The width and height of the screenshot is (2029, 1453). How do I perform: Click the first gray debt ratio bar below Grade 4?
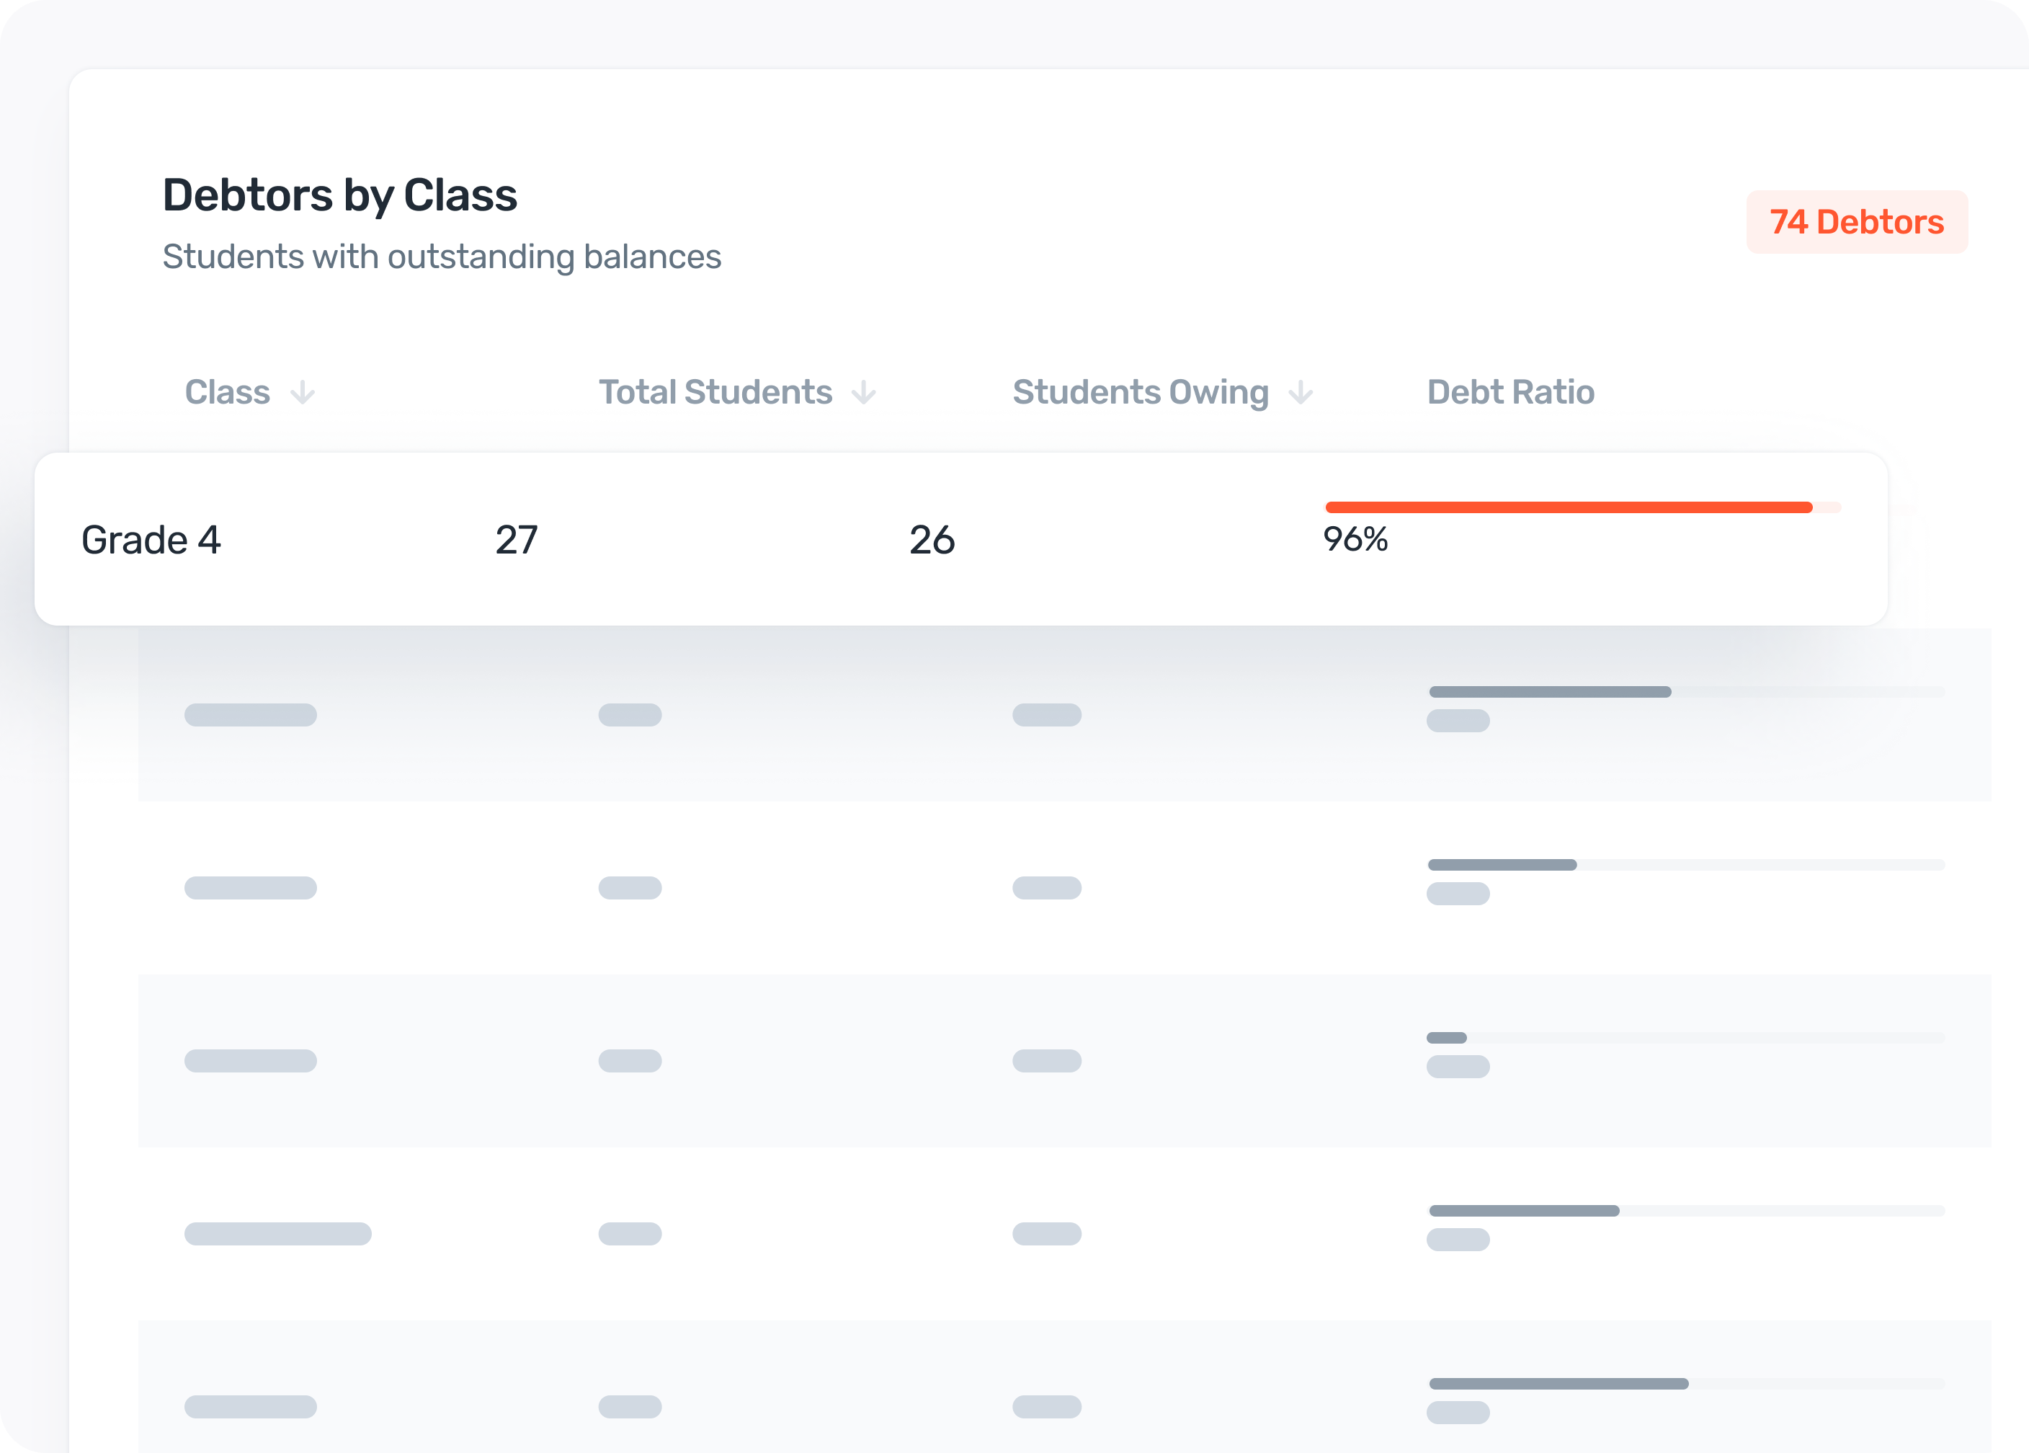[1550, 692]
